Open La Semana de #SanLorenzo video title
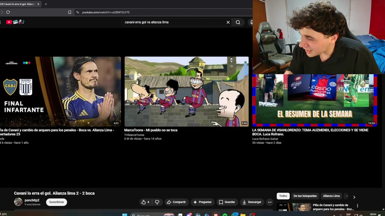Image resolution: width=385 pixels, height=216 pixels. (310, 132)
